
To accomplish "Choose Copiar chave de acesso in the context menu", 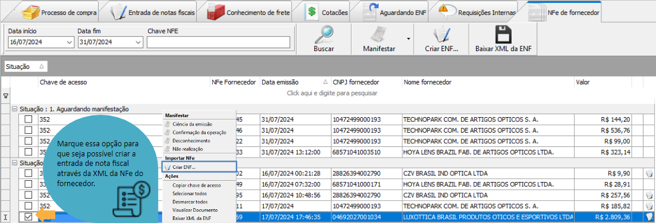I will (197, 186).
